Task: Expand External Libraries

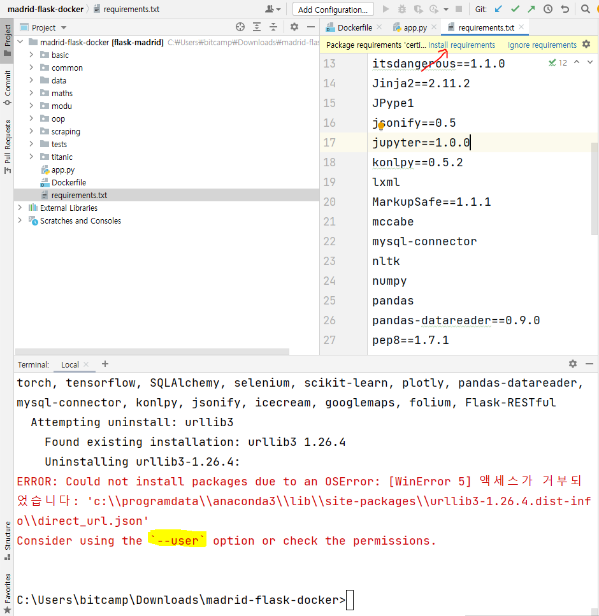Action: click(x=20, y=208)
